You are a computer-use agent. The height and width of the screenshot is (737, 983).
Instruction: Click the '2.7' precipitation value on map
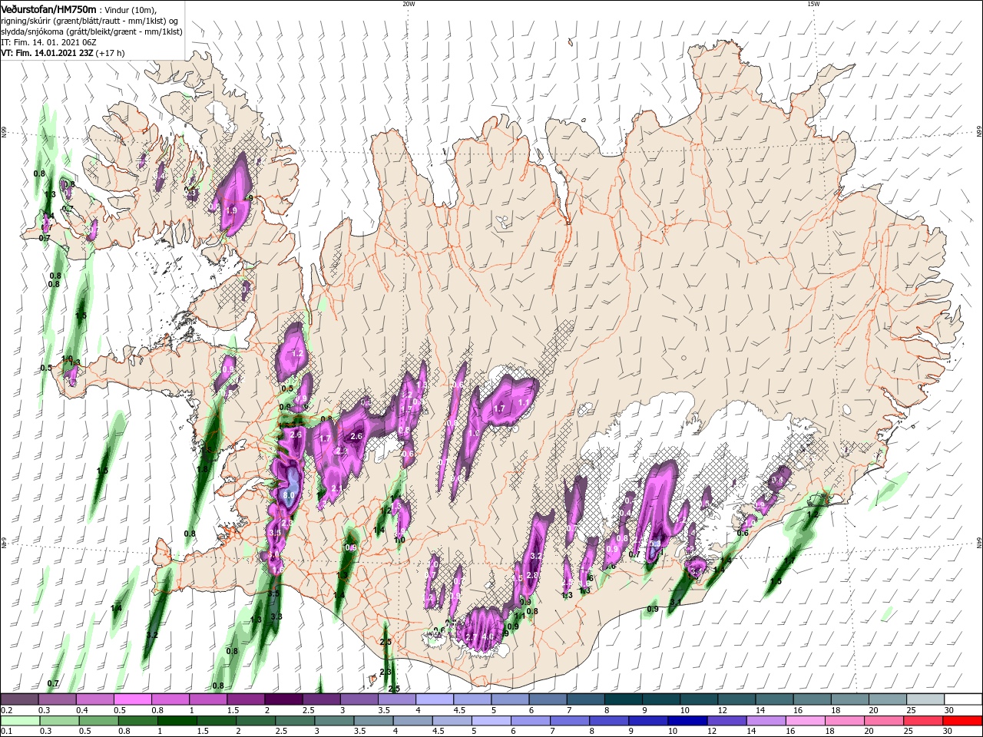(x=472, y=636)
